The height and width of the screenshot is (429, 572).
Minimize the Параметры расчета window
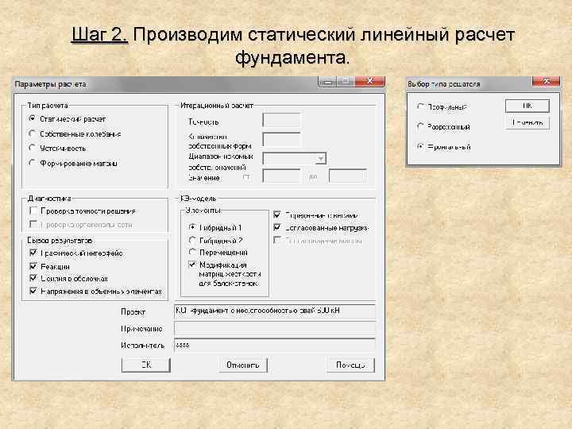coord(327,82)
